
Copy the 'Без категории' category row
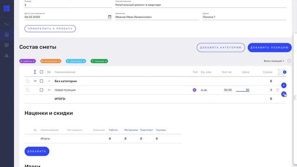pyautogui.click(x=28, y=81)
